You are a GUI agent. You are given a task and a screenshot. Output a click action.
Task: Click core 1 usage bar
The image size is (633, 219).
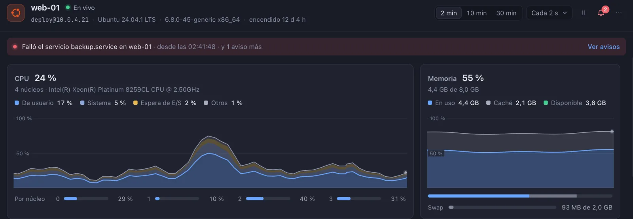tap(177, 199)
